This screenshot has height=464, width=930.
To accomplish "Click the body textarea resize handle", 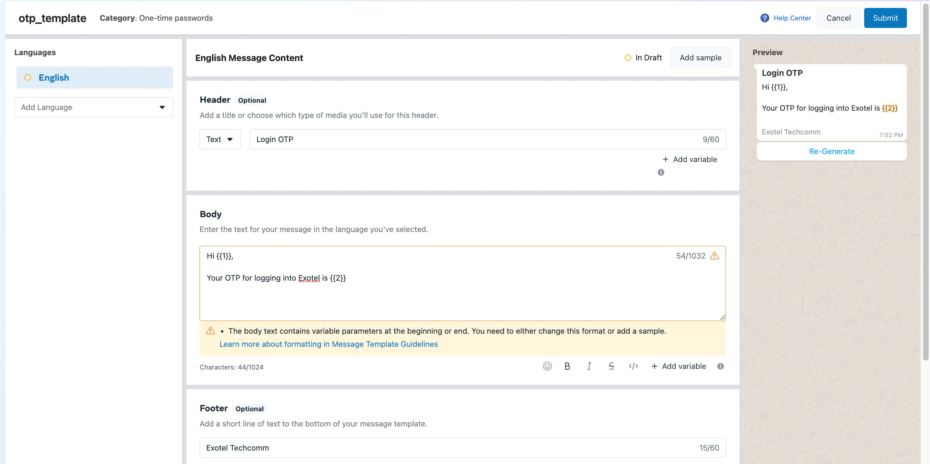I will tap(722, 317).
